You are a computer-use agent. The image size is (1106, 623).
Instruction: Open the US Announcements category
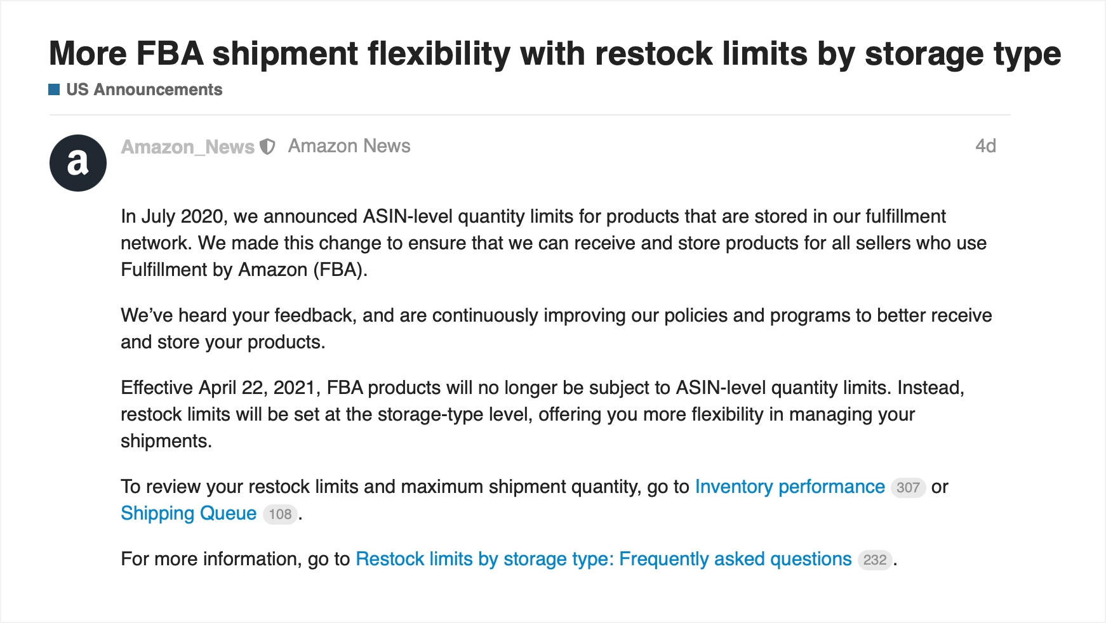[144, 89]
